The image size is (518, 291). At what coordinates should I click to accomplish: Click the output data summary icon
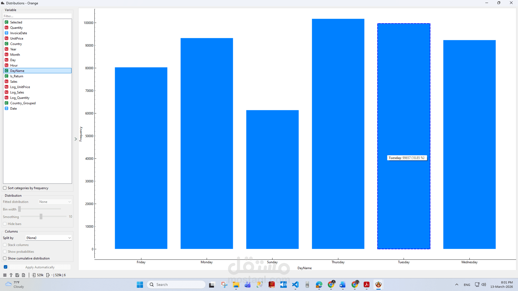tap(48, 275)
